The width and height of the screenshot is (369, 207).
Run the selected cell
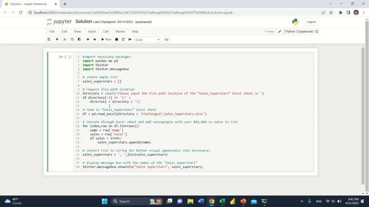pos(106,40)
